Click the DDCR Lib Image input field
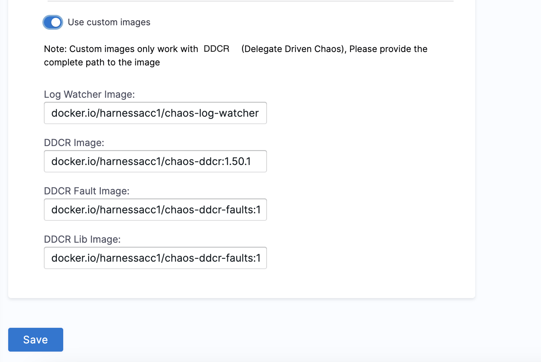The image size is (541, 362). tap(155, 258)
